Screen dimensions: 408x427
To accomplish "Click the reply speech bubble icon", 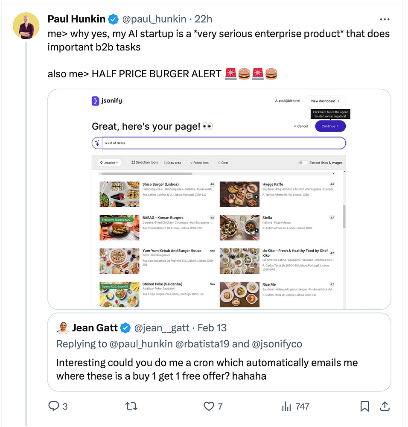I will [54, 406].
